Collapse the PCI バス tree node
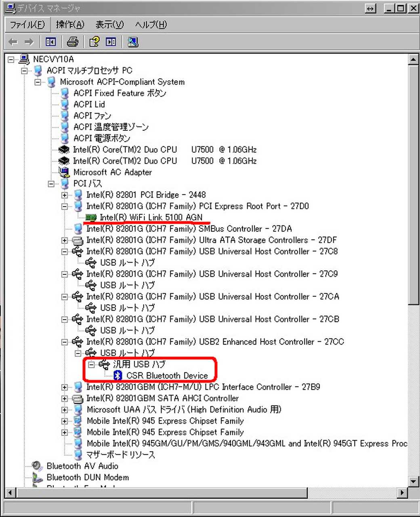This screenshot has width=420, height=517. point(51,184)
